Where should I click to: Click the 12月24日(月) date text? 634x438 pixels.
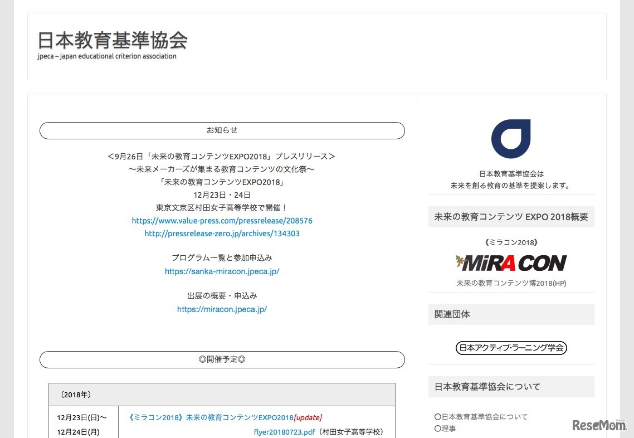click(x=78, y=432)
